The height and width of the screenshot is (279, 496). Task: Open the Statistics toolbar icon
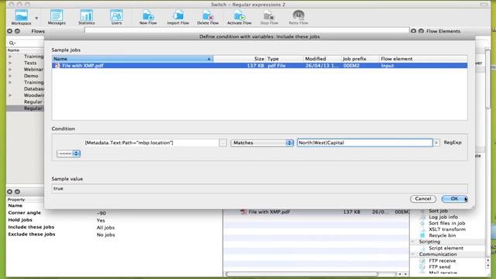click(86, 17)
